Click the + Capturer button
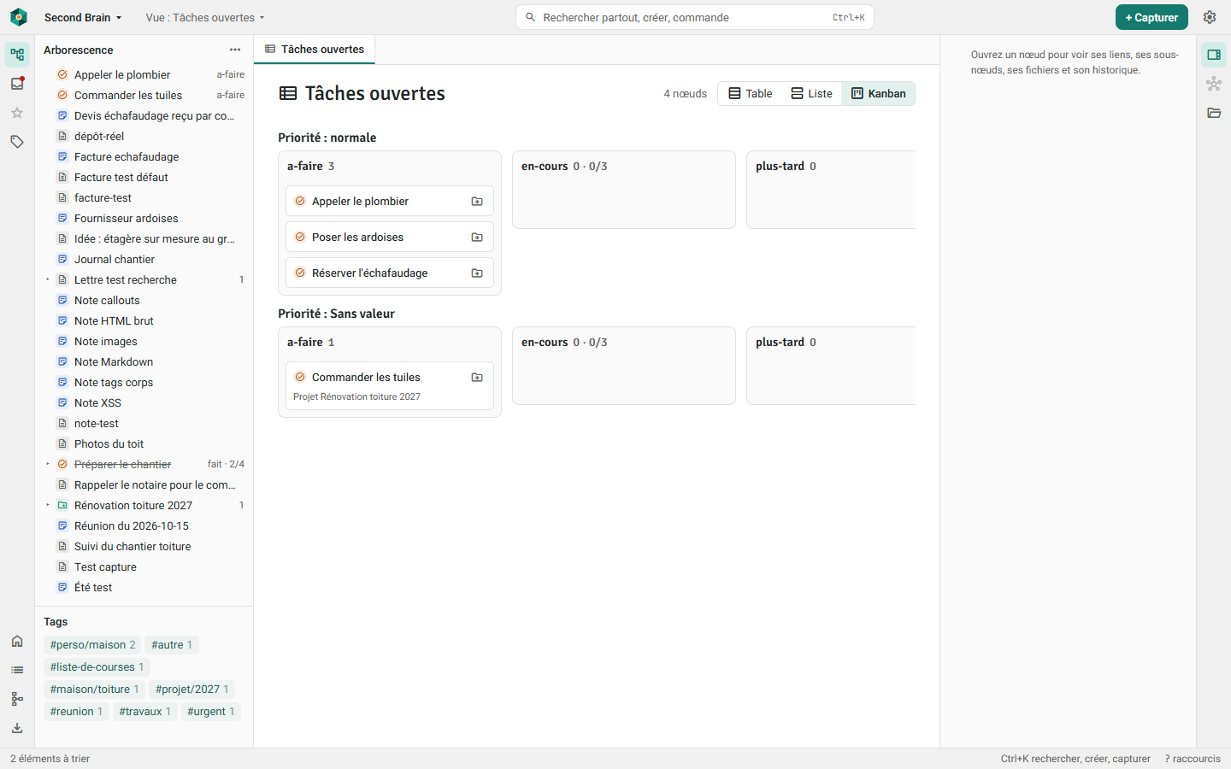This screenshot has height=769, width=1231. tap(1151, 17)
